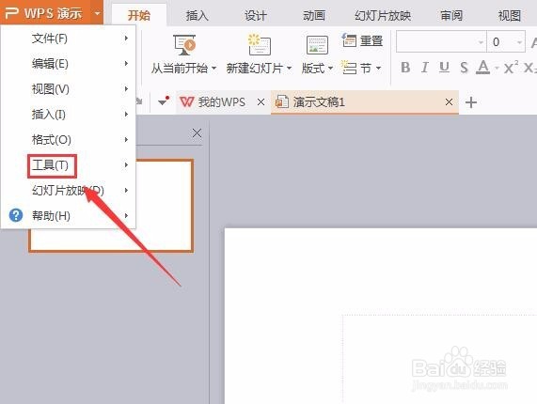Toggle italic formatting with I
Screen dimensions: 537x404
tap(425, 68)
